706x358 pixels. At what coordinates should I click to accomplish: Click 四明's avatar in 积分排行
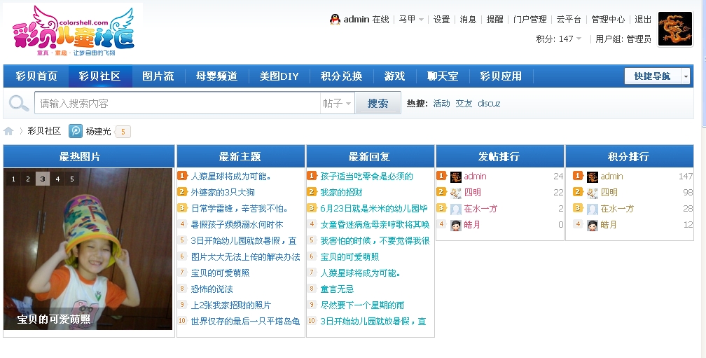(x=592, y=193)
